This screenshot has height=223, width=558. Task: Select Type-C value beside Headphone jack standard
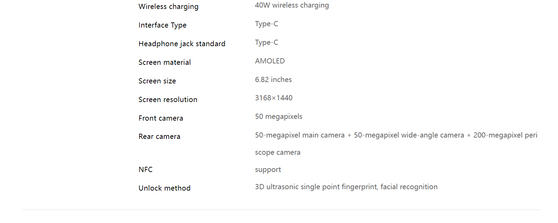pos(267,42)
